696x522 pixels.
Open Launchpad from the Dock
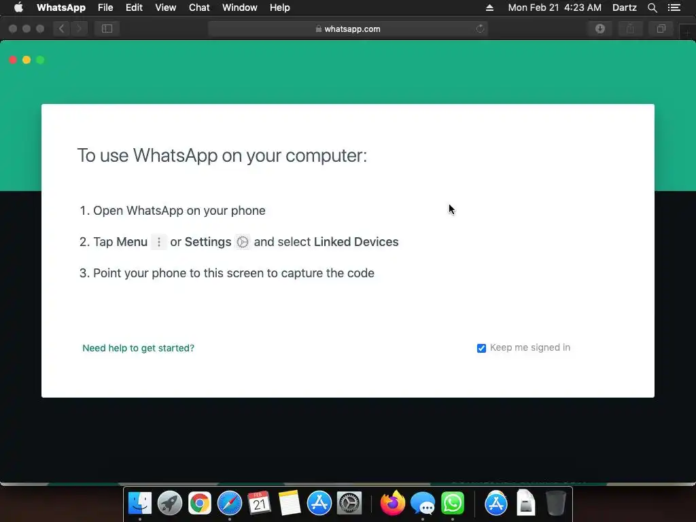169,504
